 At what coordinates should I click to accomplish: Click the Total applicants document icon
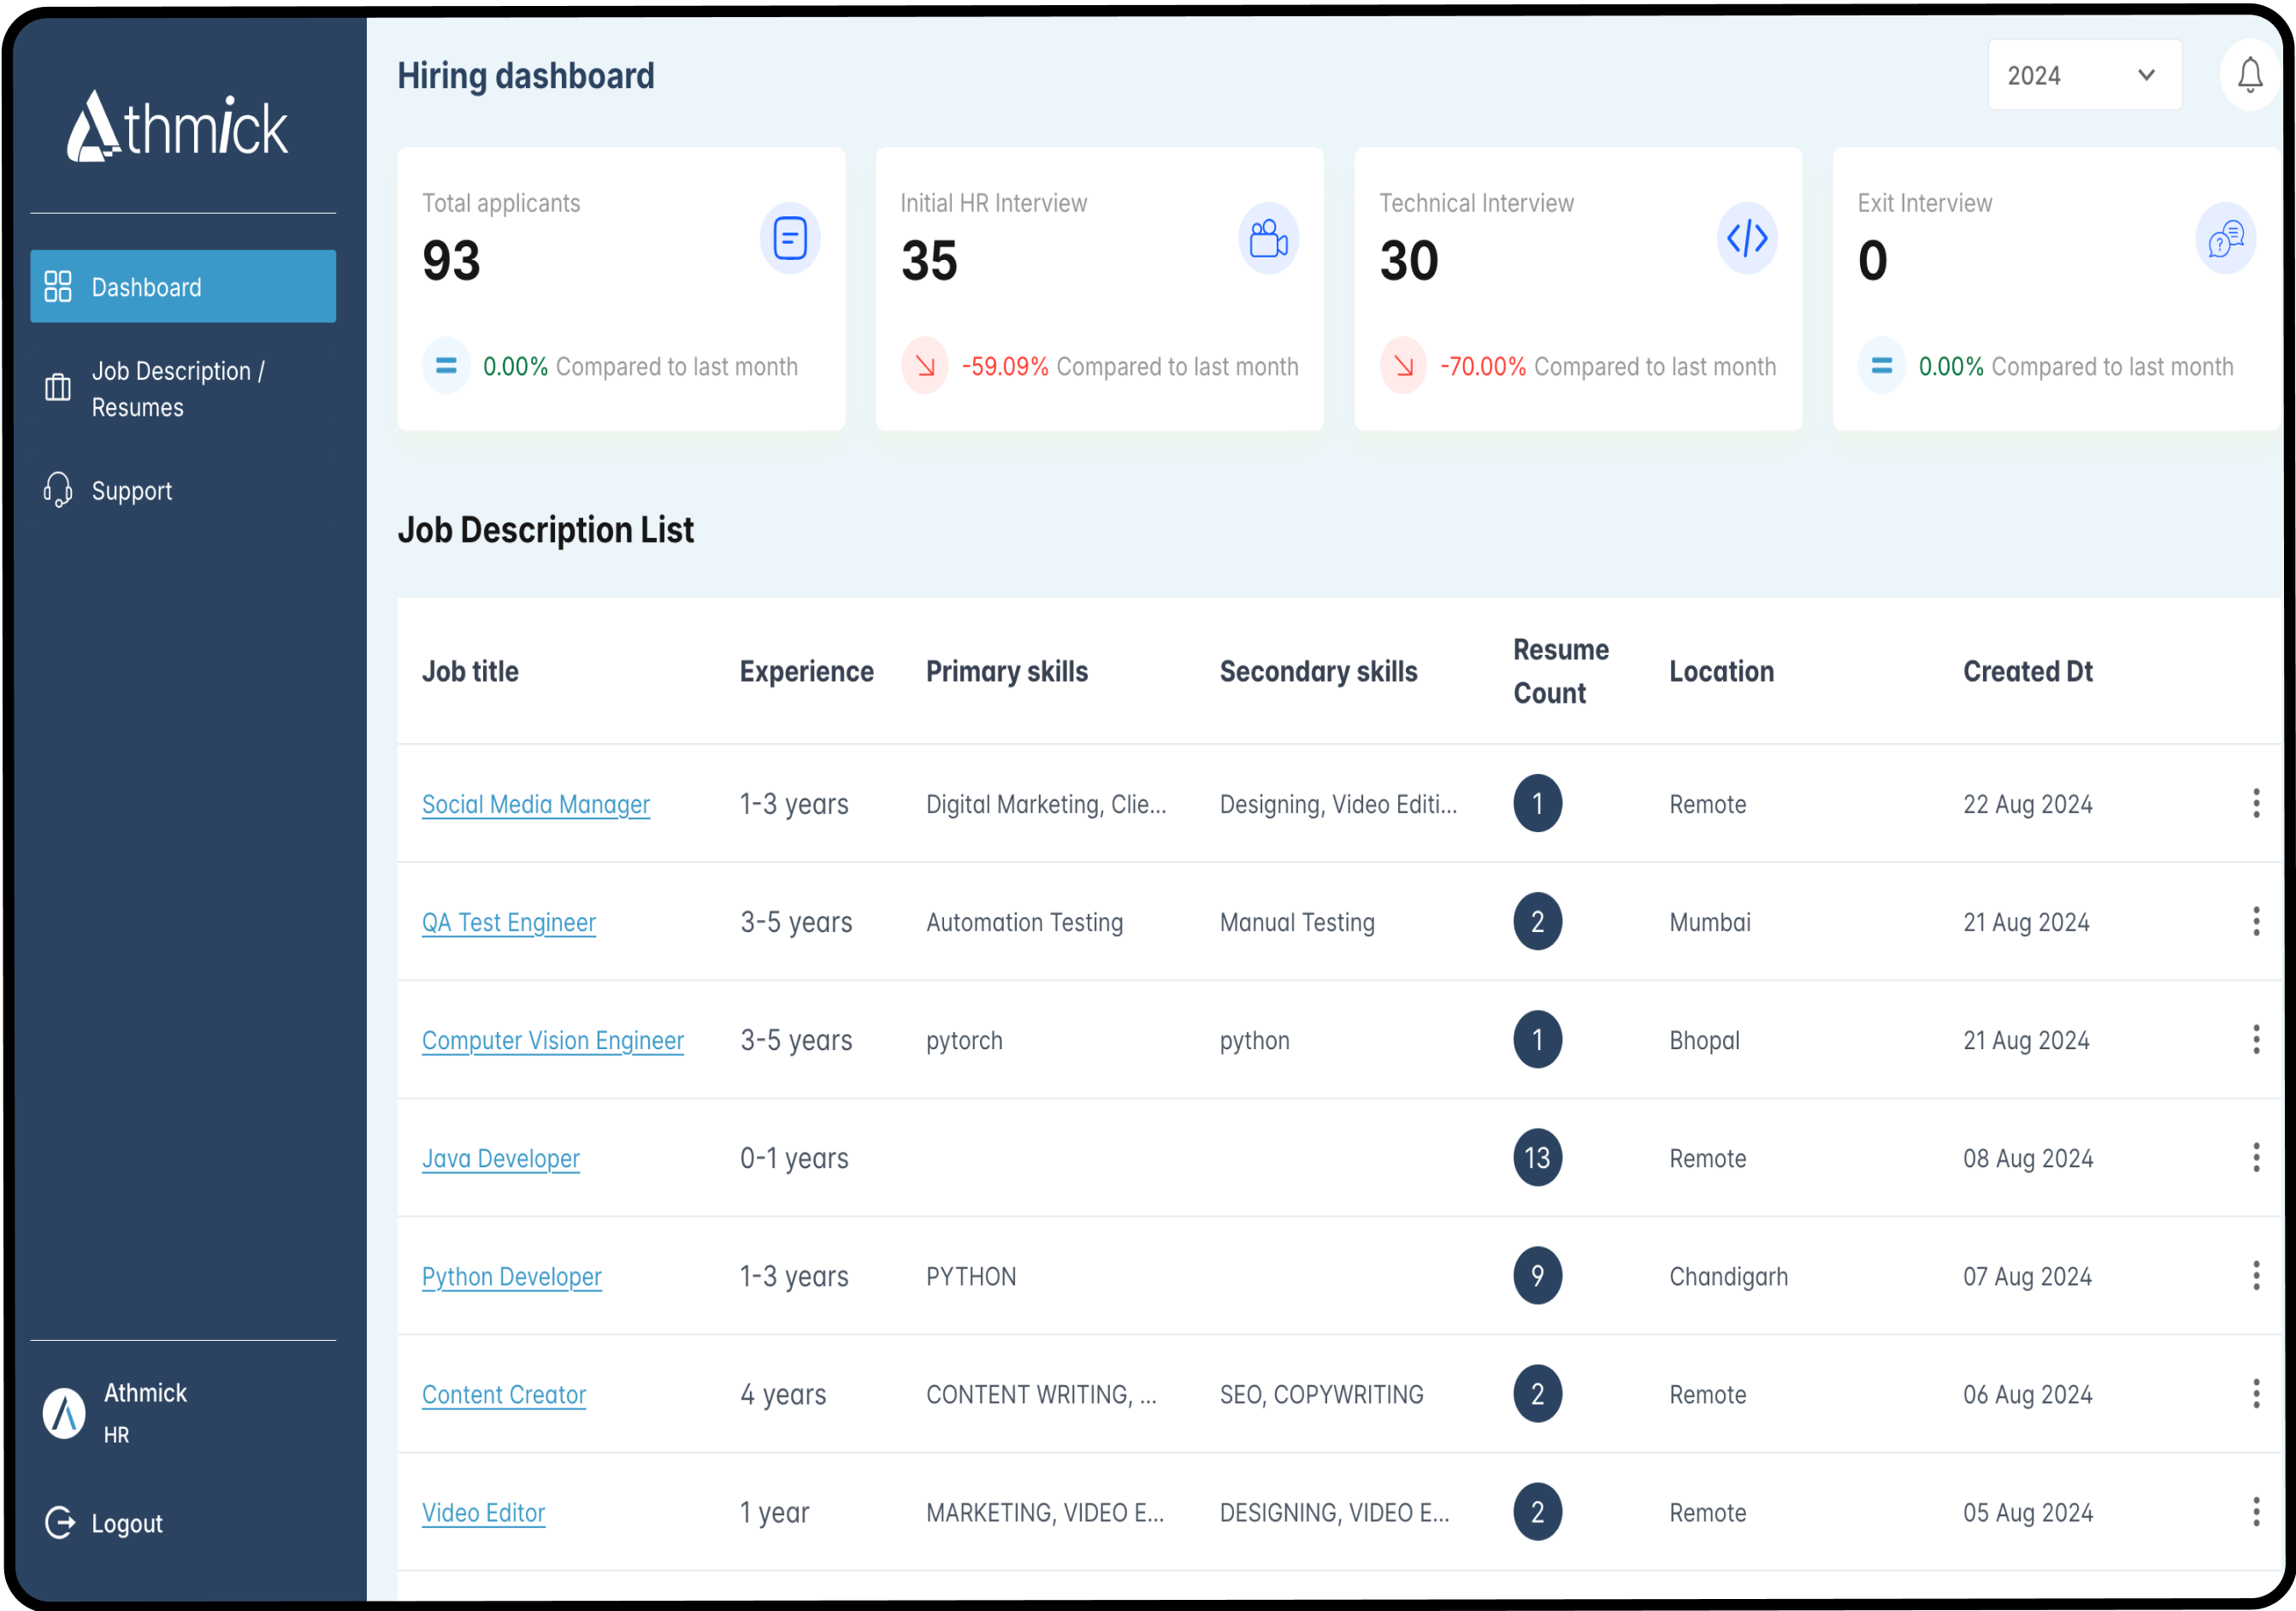click(x=789, y=238)
